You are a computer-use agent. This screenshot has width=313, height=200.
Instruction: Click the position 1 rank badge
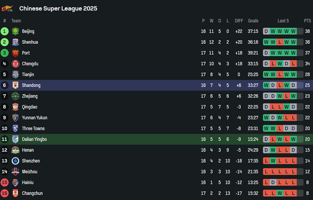(x=5, y=31)
